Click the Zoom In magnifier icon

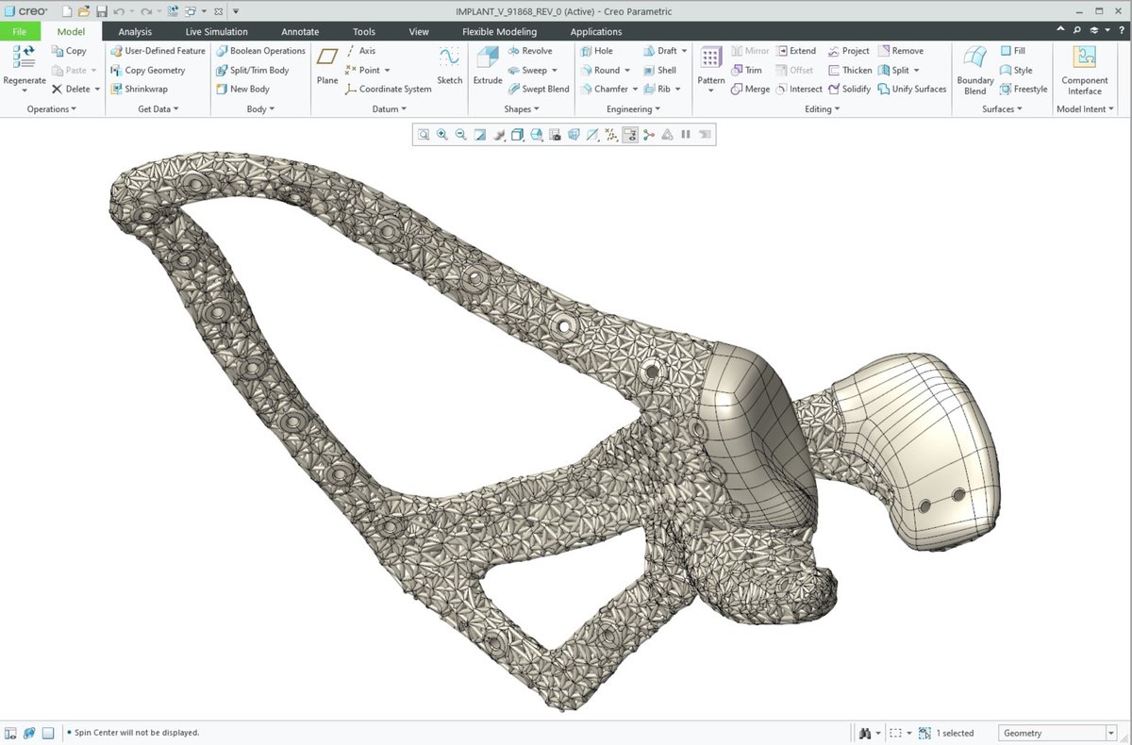coord(441,135)
